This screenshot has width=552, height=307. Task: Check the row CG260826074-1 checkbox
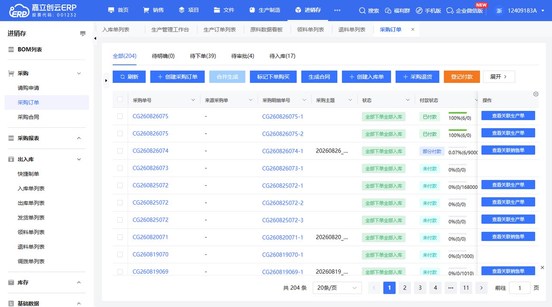click(120, 151)
